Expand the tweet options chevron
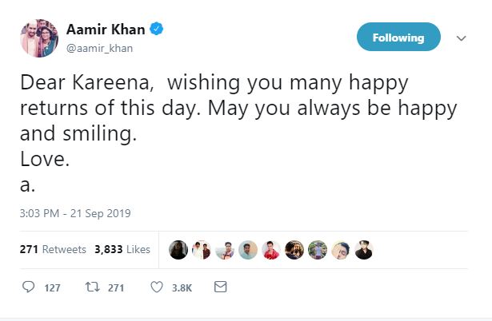The image size is (492, 321). [461, 38]
